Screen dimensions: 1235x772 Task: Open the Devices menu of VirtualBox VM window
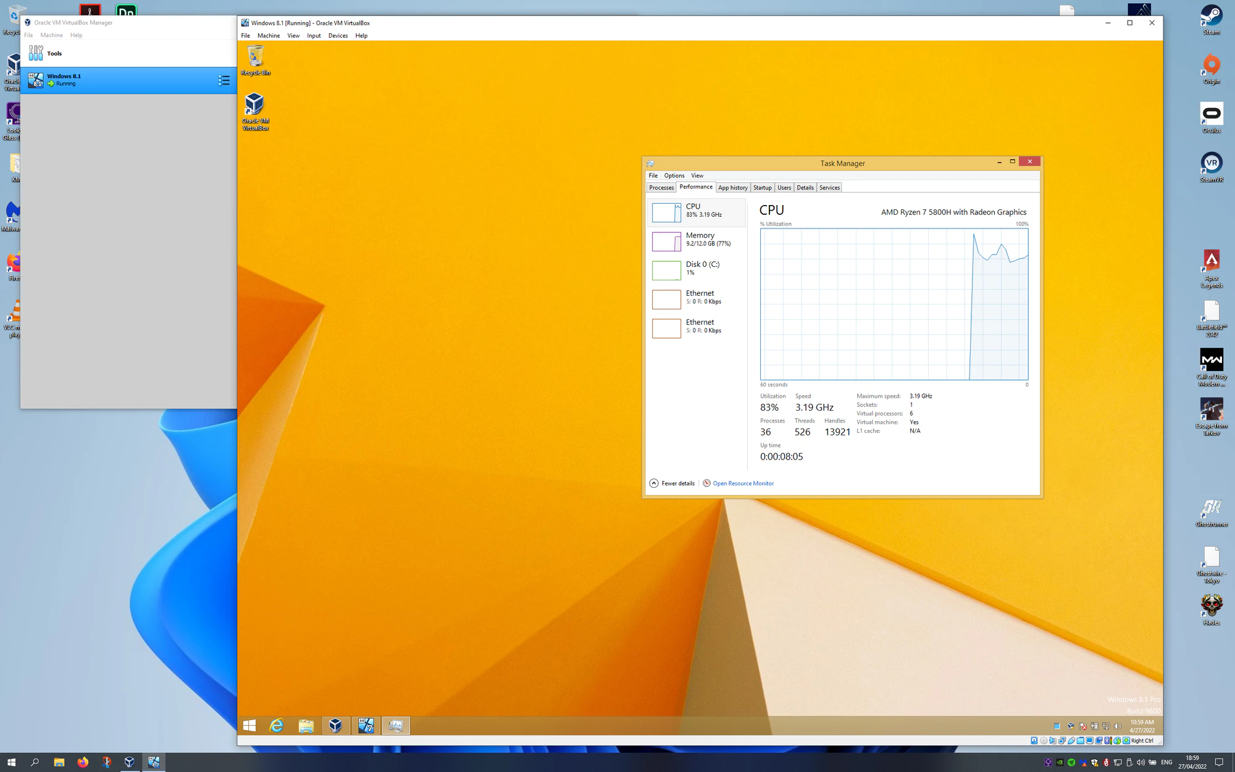pos(338,36)
